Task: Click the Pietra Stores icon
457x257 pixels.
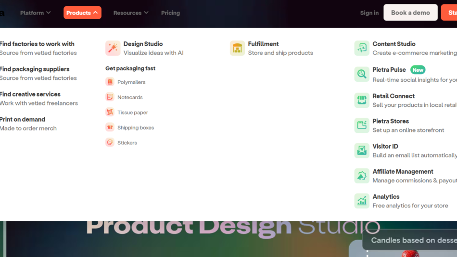Action: point(362,126)
